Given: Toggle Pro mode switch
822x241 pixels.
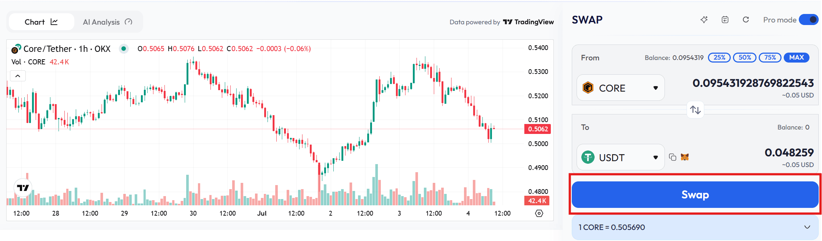Looking at the screenshot, I should [809, 20].
